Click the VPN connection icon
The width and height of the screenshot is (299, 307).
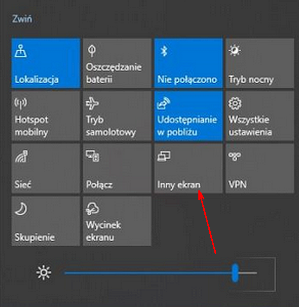(x=235, y=156)
